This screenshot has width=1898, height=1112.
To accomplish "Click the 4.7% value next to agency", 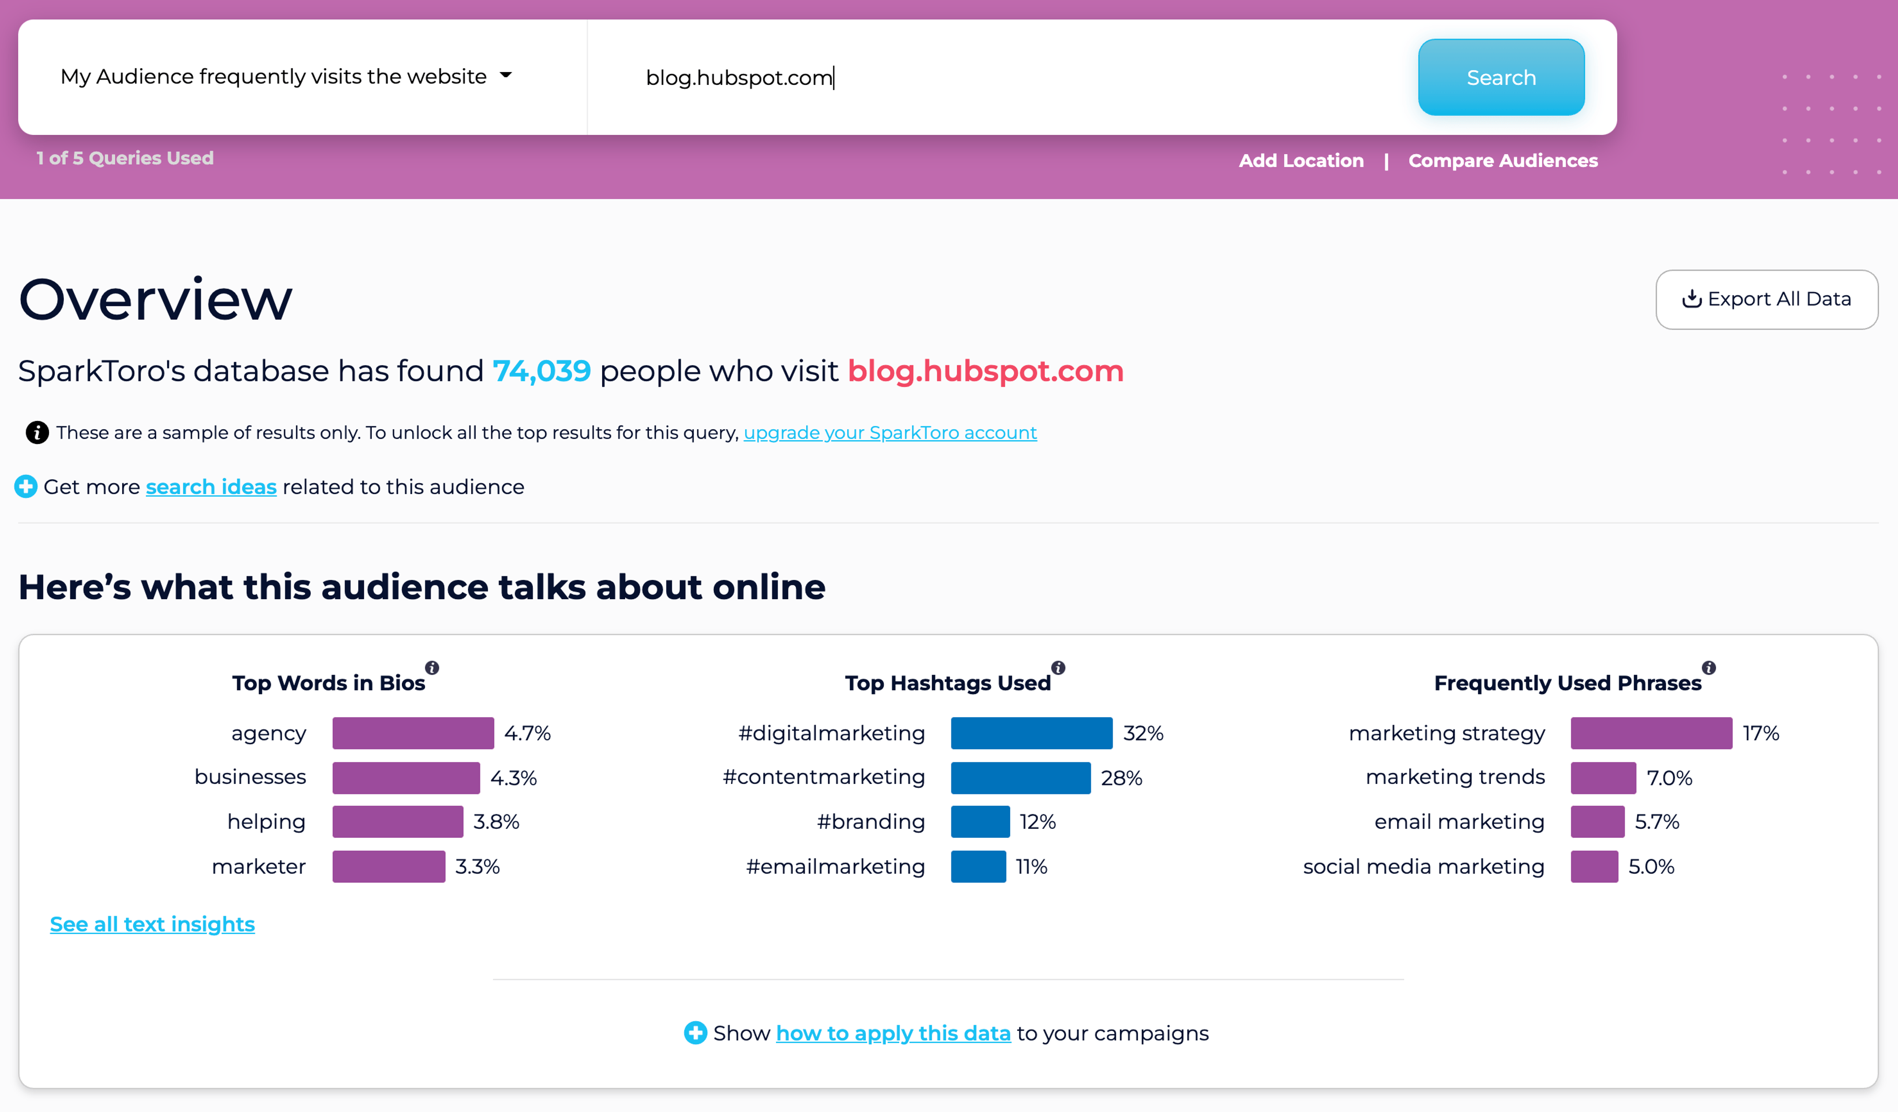I will (x=527, y=733).
